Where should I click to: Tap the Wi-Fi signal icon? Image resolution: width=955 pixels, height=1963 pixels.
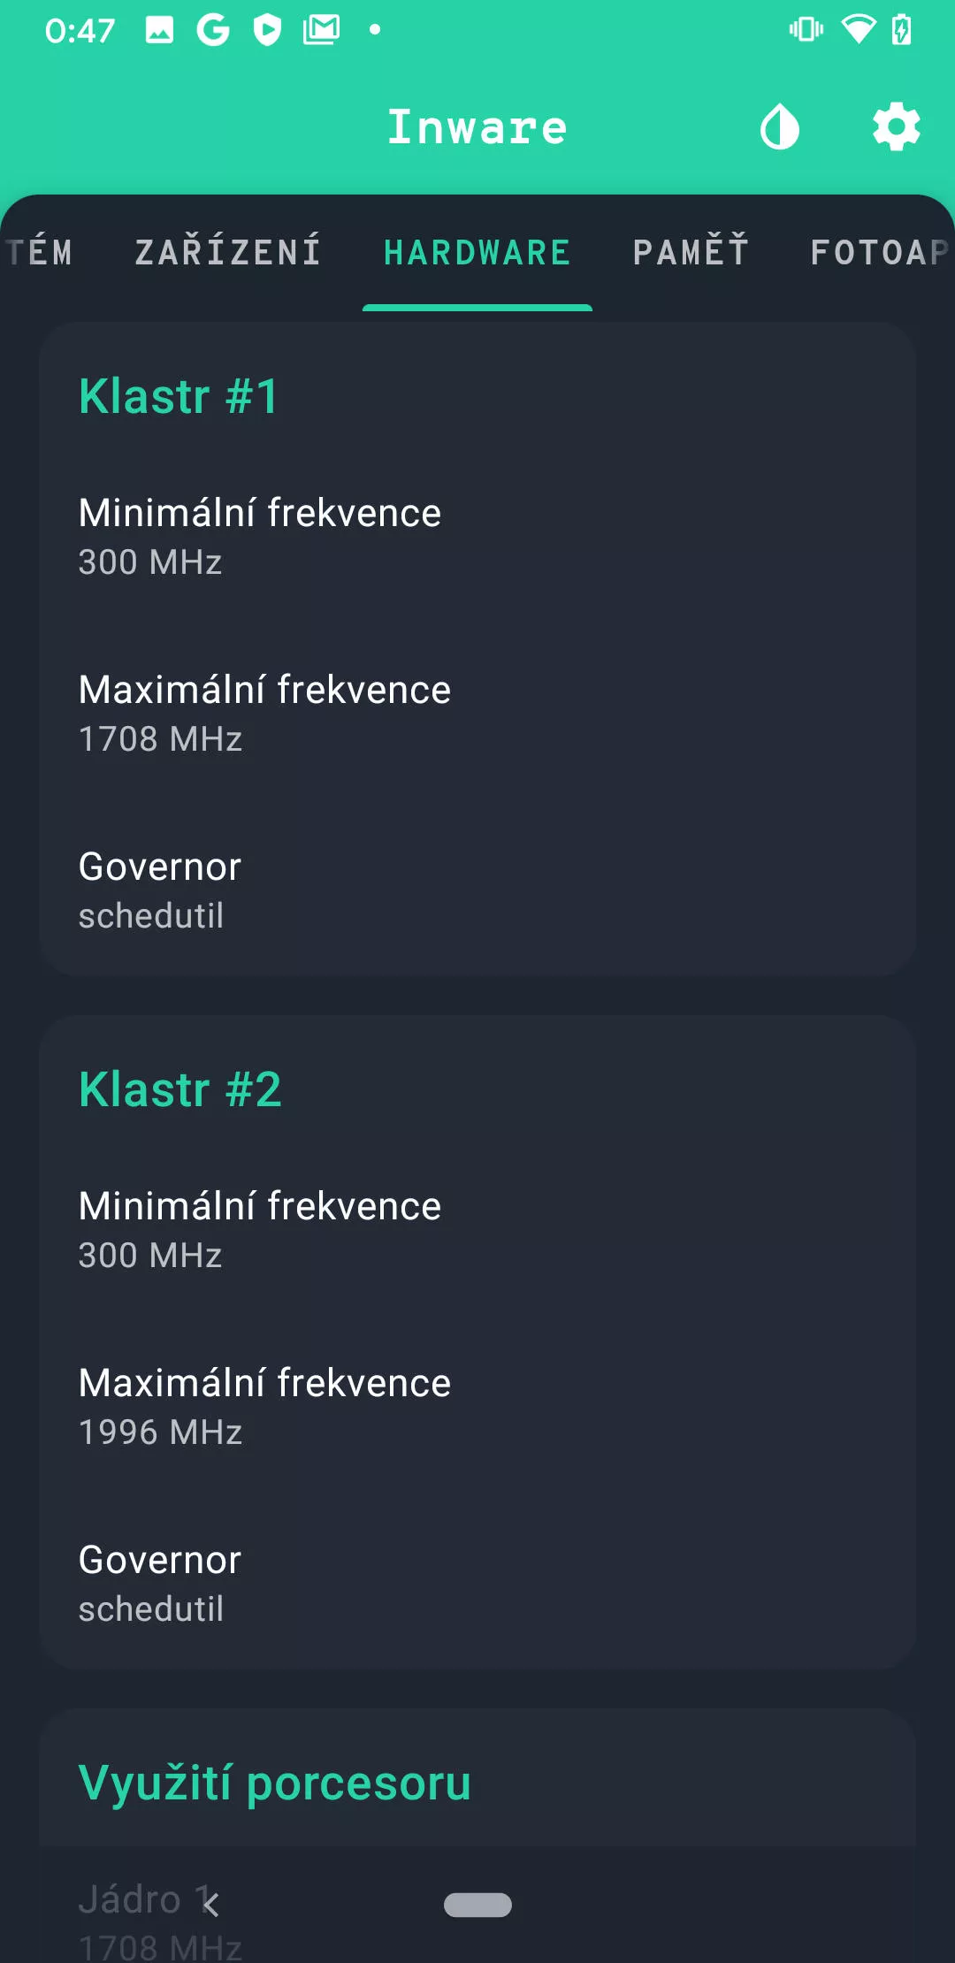point(857,30)
